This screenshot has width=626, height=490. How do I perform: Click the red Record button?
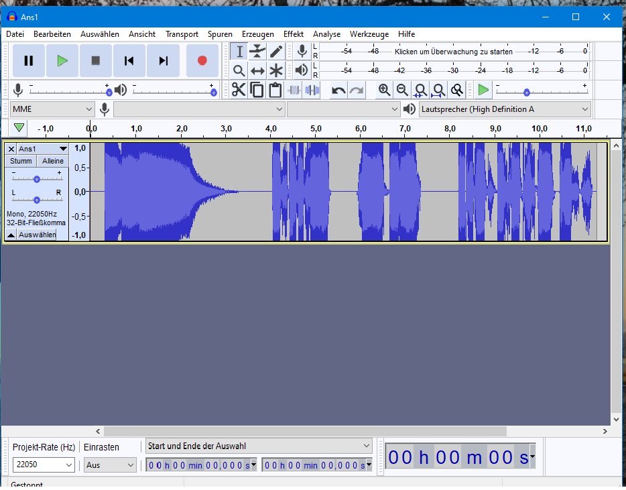click(202, 61)
